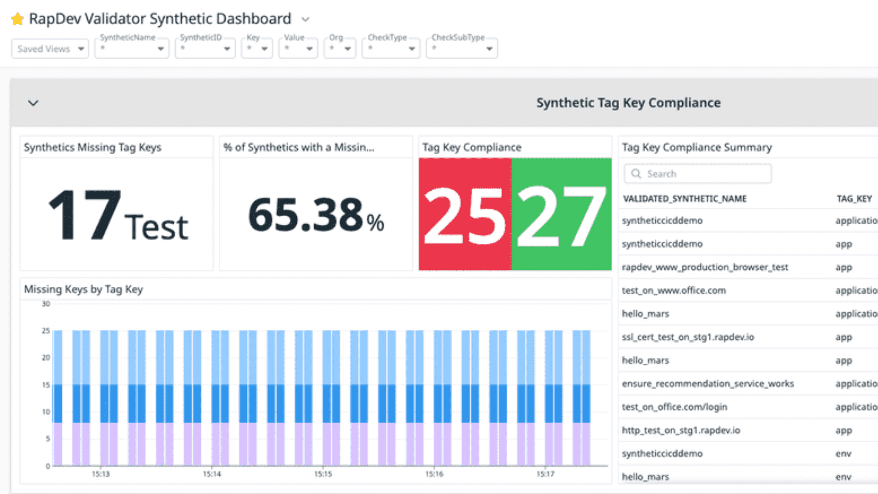
Task: Click the red 25 compliance tile
Action: pyautogui.click(x=465, y=214)
